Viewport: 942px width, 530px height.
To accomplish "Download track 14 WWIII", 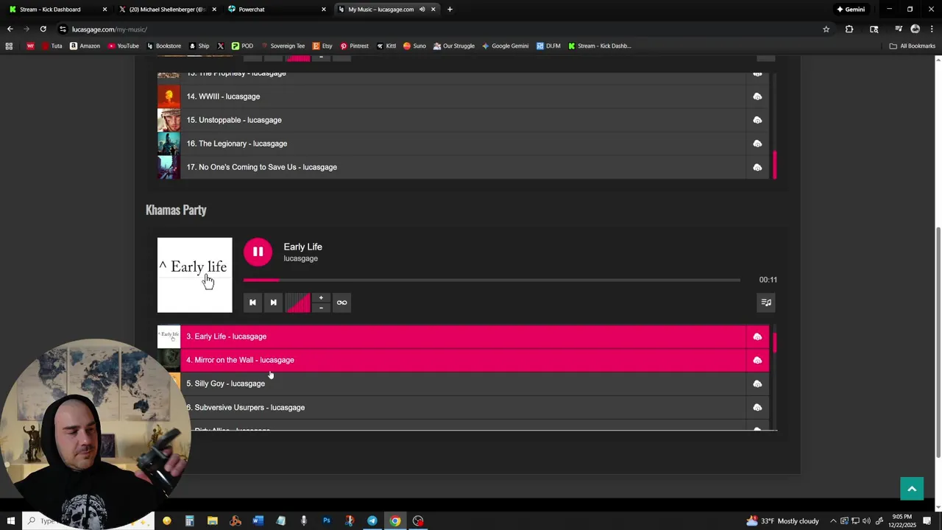I will [757, 96].
